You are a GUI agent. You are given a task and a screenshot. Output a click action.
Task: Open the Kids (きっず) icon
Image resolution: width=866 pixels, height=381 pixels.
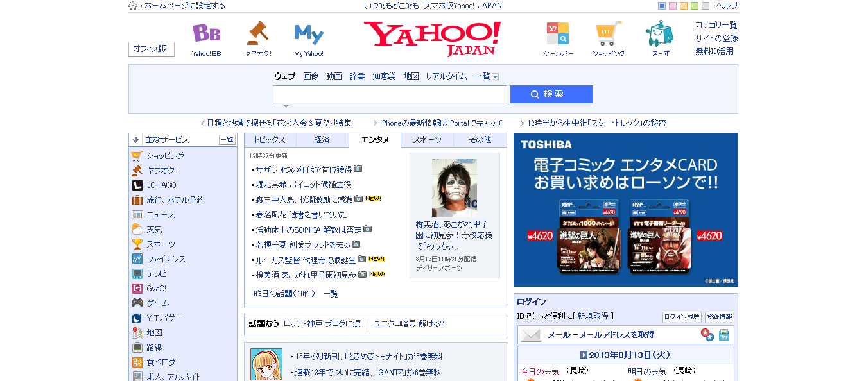(x=659, y=33)
